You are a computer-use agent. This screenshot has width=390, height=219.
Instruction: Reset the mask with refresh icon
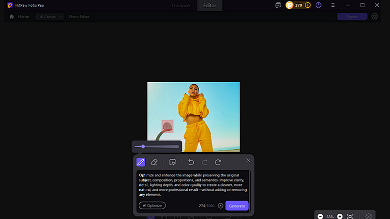(x=218, y=162)
